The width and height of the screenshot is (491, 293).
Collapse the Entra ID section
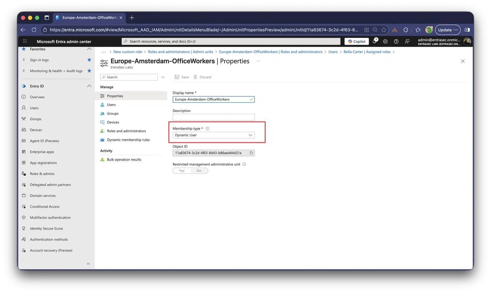(x=89, y=86)
